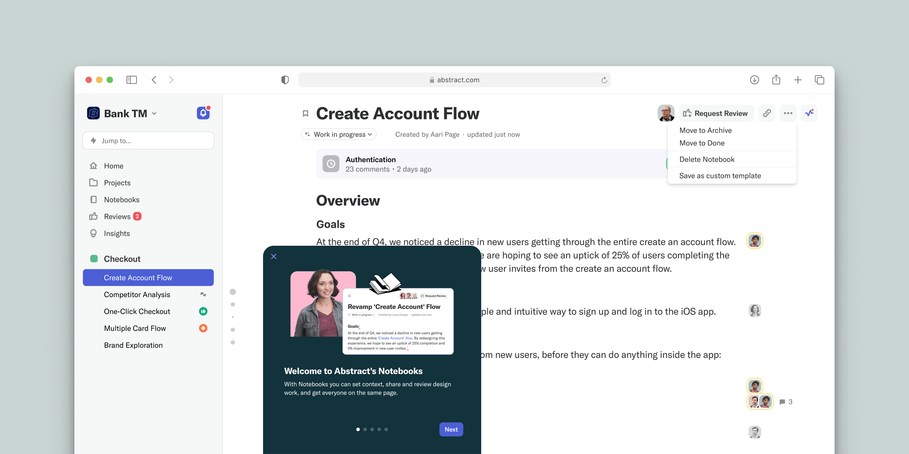This screenshot has width=909, height=454.
Task: Select One-Click Checkout notebook
Action: click(x=137, y=312)
